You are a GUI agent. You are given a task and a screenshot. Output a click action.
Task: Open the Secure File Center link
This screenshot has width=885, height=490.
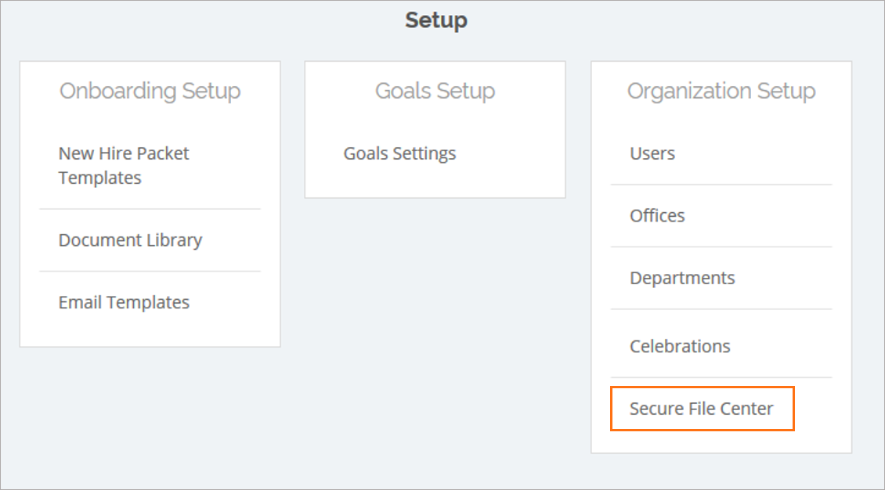tap(702, 409)
